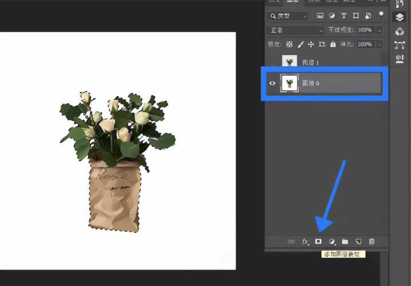The width and height of the screenshot is (411, 286).
Task: Hide 图层 0 using the eye icon
Action: pyautogui.click(x=273, y=83)
